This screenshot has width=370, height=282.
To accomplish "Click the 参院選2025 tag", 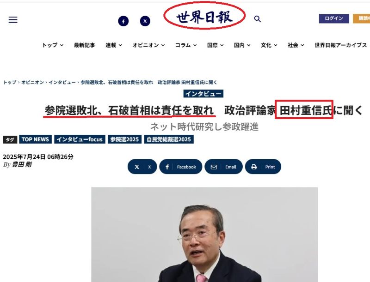I will point(124,139).
